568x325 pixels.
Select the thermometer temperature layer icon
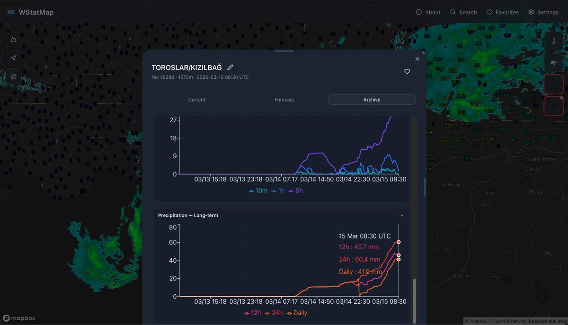[x=554, y=41]
